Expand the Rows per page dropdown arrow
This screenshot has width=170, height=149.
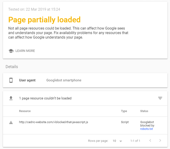tap(121, 141)
